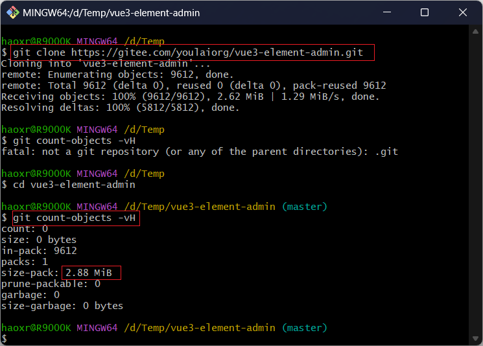
Task: Minimize the MINGW64 terminal window
Action: coord(387,12)
